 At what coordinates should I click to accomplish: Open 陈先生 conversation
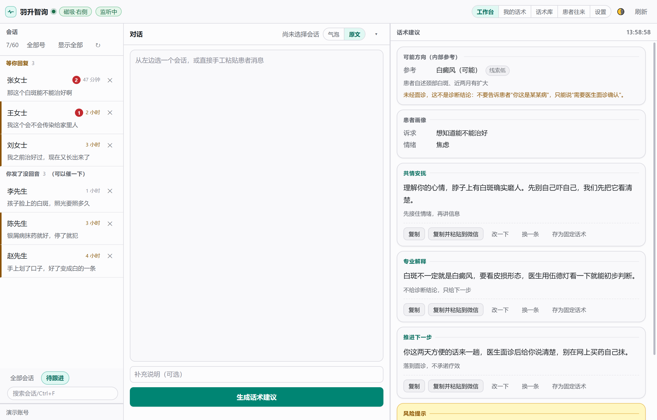click(x=62, y=229)
